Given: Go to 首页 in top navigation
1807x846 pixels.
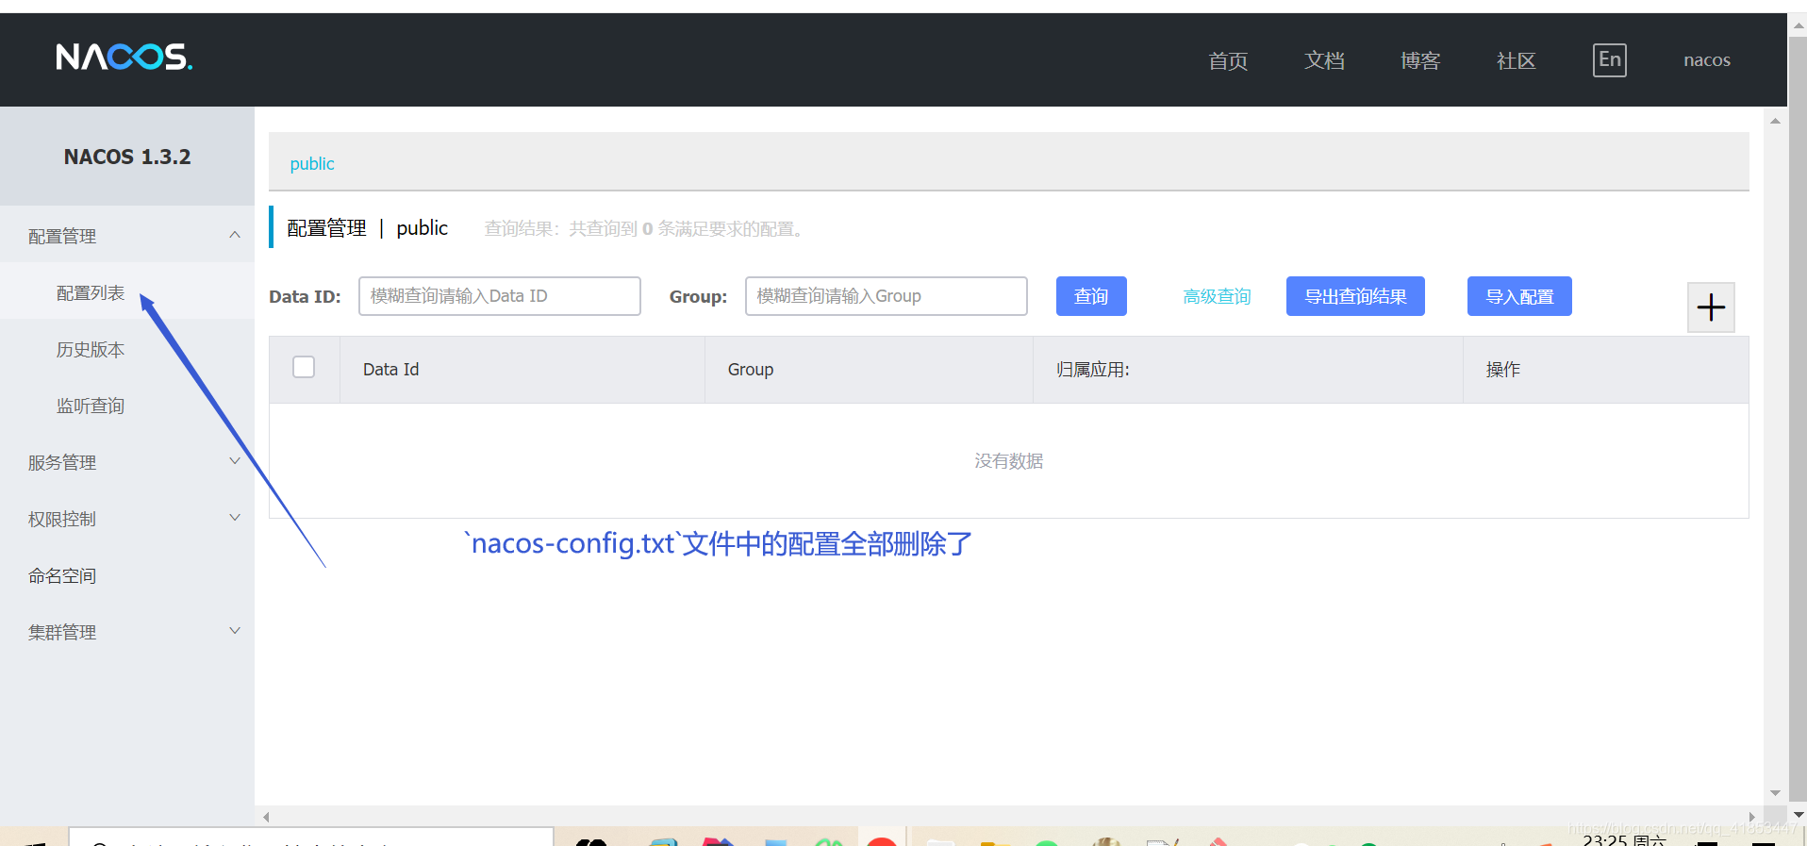Looking at the screenshot, I should click(1228, 61).
